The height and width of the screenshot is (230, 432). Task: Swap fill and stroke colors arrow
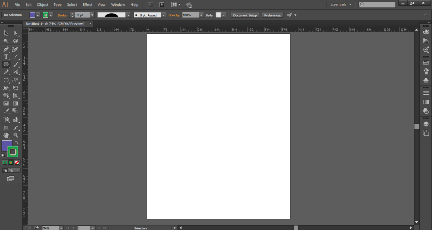[x=17, y=143]
